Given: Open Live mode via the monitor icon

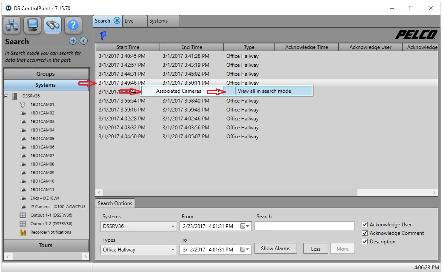Looking at the screenshot, I should tap(32, 25).
